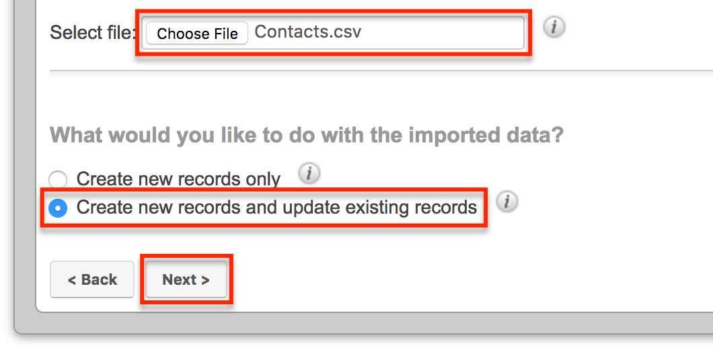Screen dimensions: 713x356
Task: Click the left arrow on the Back button
Action: [x=72, y=280]
